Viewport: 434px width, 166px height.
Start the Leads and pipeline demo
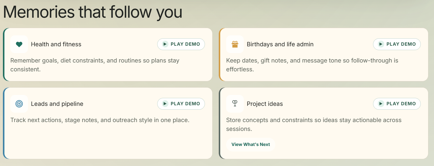click(x=181, y=104)
